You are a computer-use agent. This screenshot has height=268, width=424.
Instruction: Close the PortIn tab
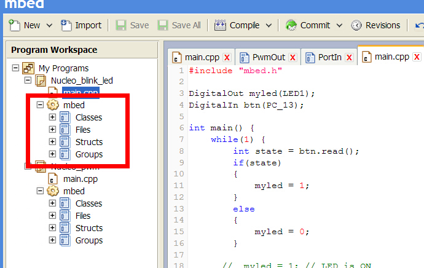coord(349,57)
